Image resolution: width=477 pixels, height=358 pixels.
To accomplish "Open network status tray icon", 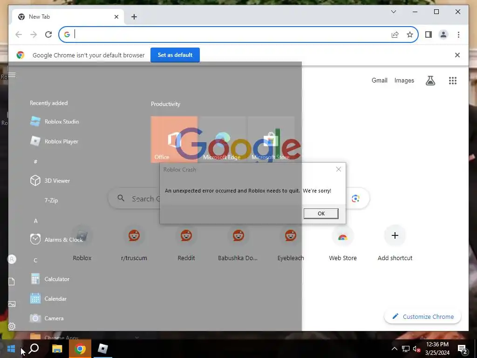I will [x=406, y=349].
